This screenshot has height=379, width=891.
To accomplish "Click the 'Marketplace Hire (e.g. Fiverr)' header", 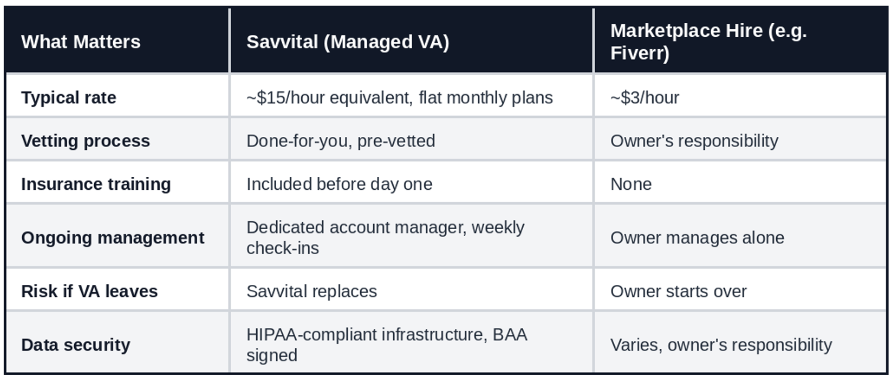I will click(740, 41).
